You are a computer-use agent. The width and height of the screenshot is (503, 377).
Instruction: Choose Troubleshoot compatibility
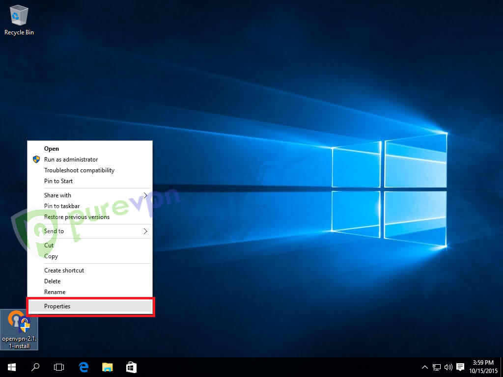pyautogui.click(x=90, y=170)
